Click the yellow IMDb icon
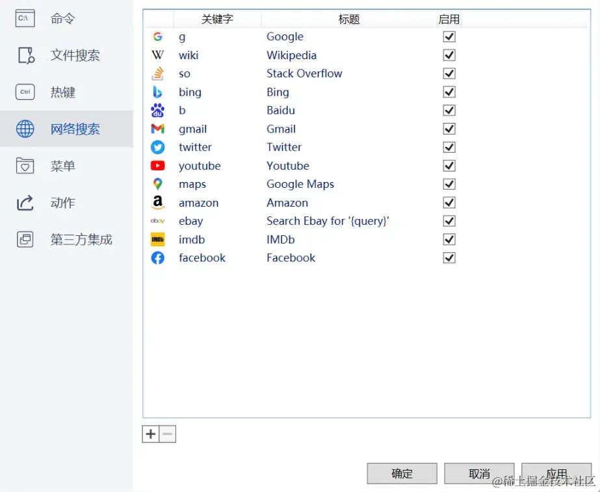 (158, 239)
